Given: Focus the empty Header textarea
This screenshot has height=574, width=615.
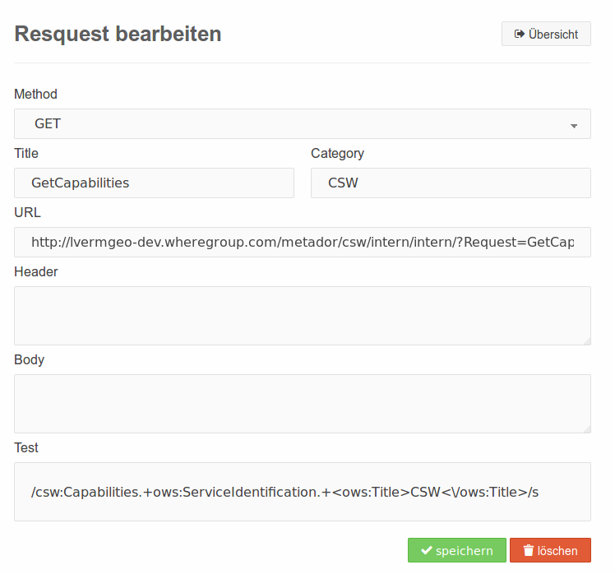Looking at the screenshot, I should coord(303,316).
